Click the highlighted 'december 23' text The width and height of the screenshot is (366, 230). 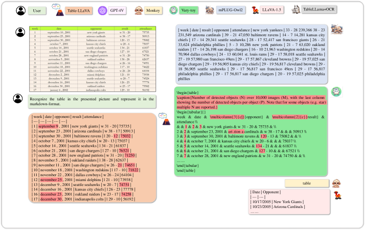pos(51,194)
